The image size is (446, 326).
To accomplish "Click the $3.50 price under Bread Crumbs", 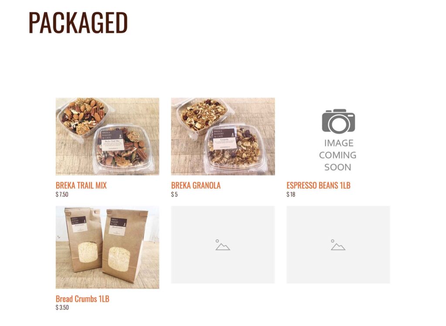I will click(x=62, y=308).
